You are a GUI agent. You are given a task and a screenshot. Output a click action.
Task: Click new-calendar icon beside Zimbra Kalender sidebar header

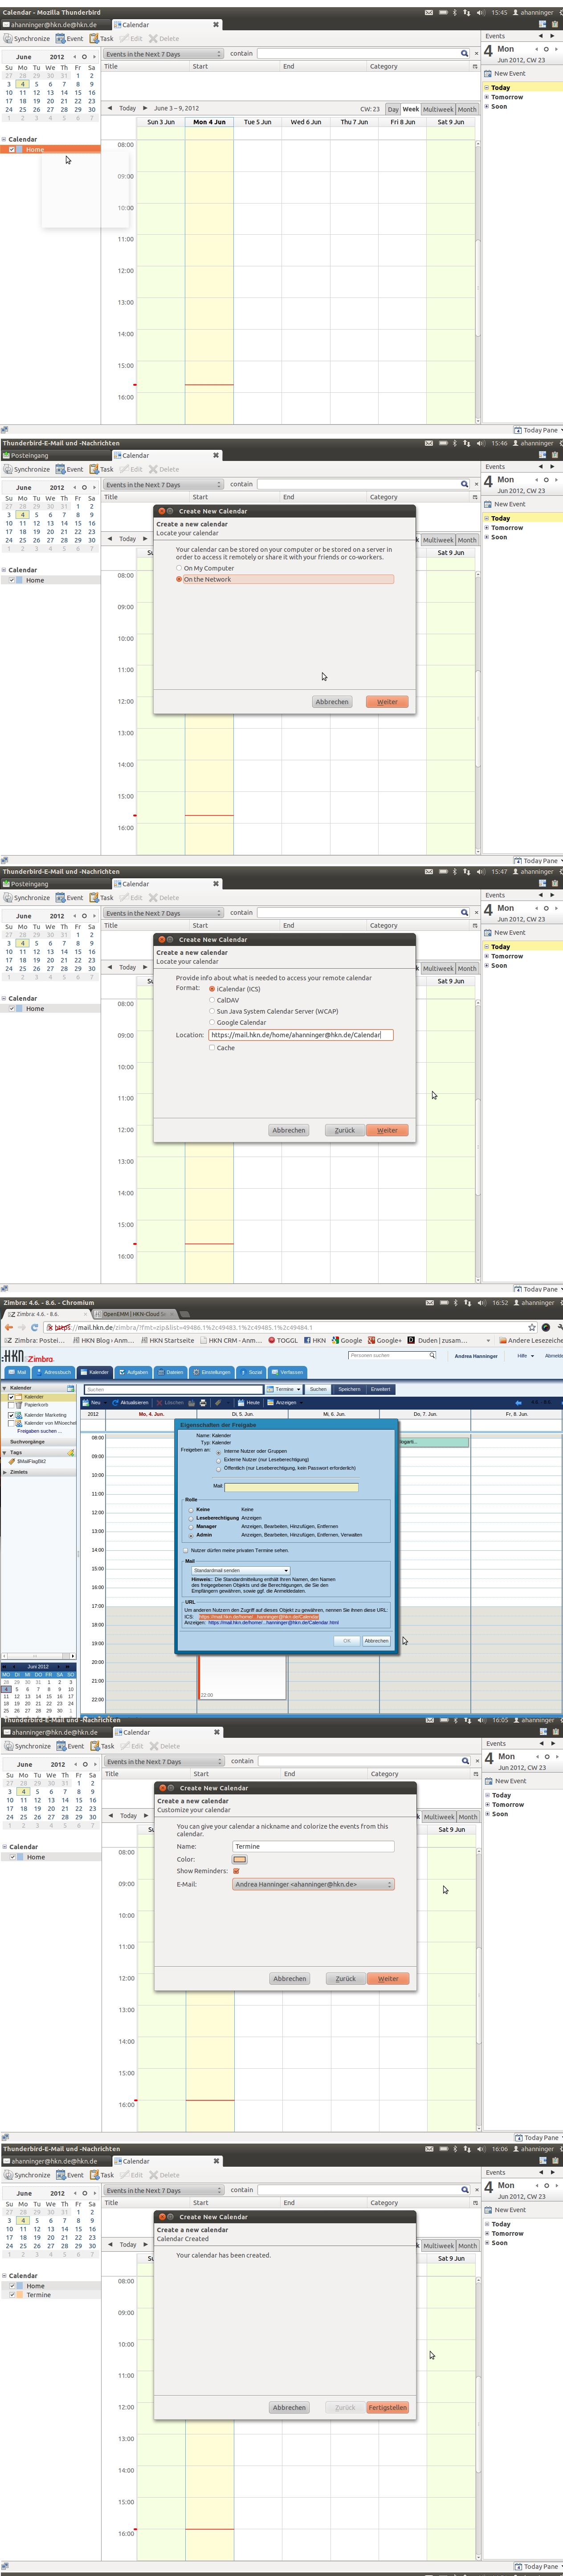70,1388
